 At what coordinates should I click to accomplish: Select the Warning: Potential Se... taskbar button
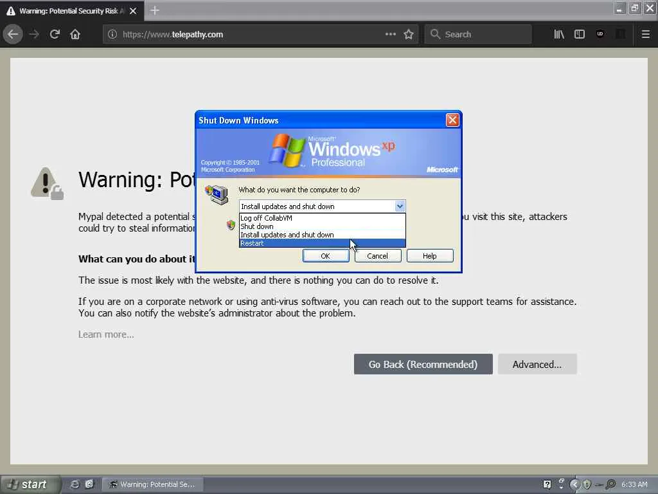(x=153, y=484)
